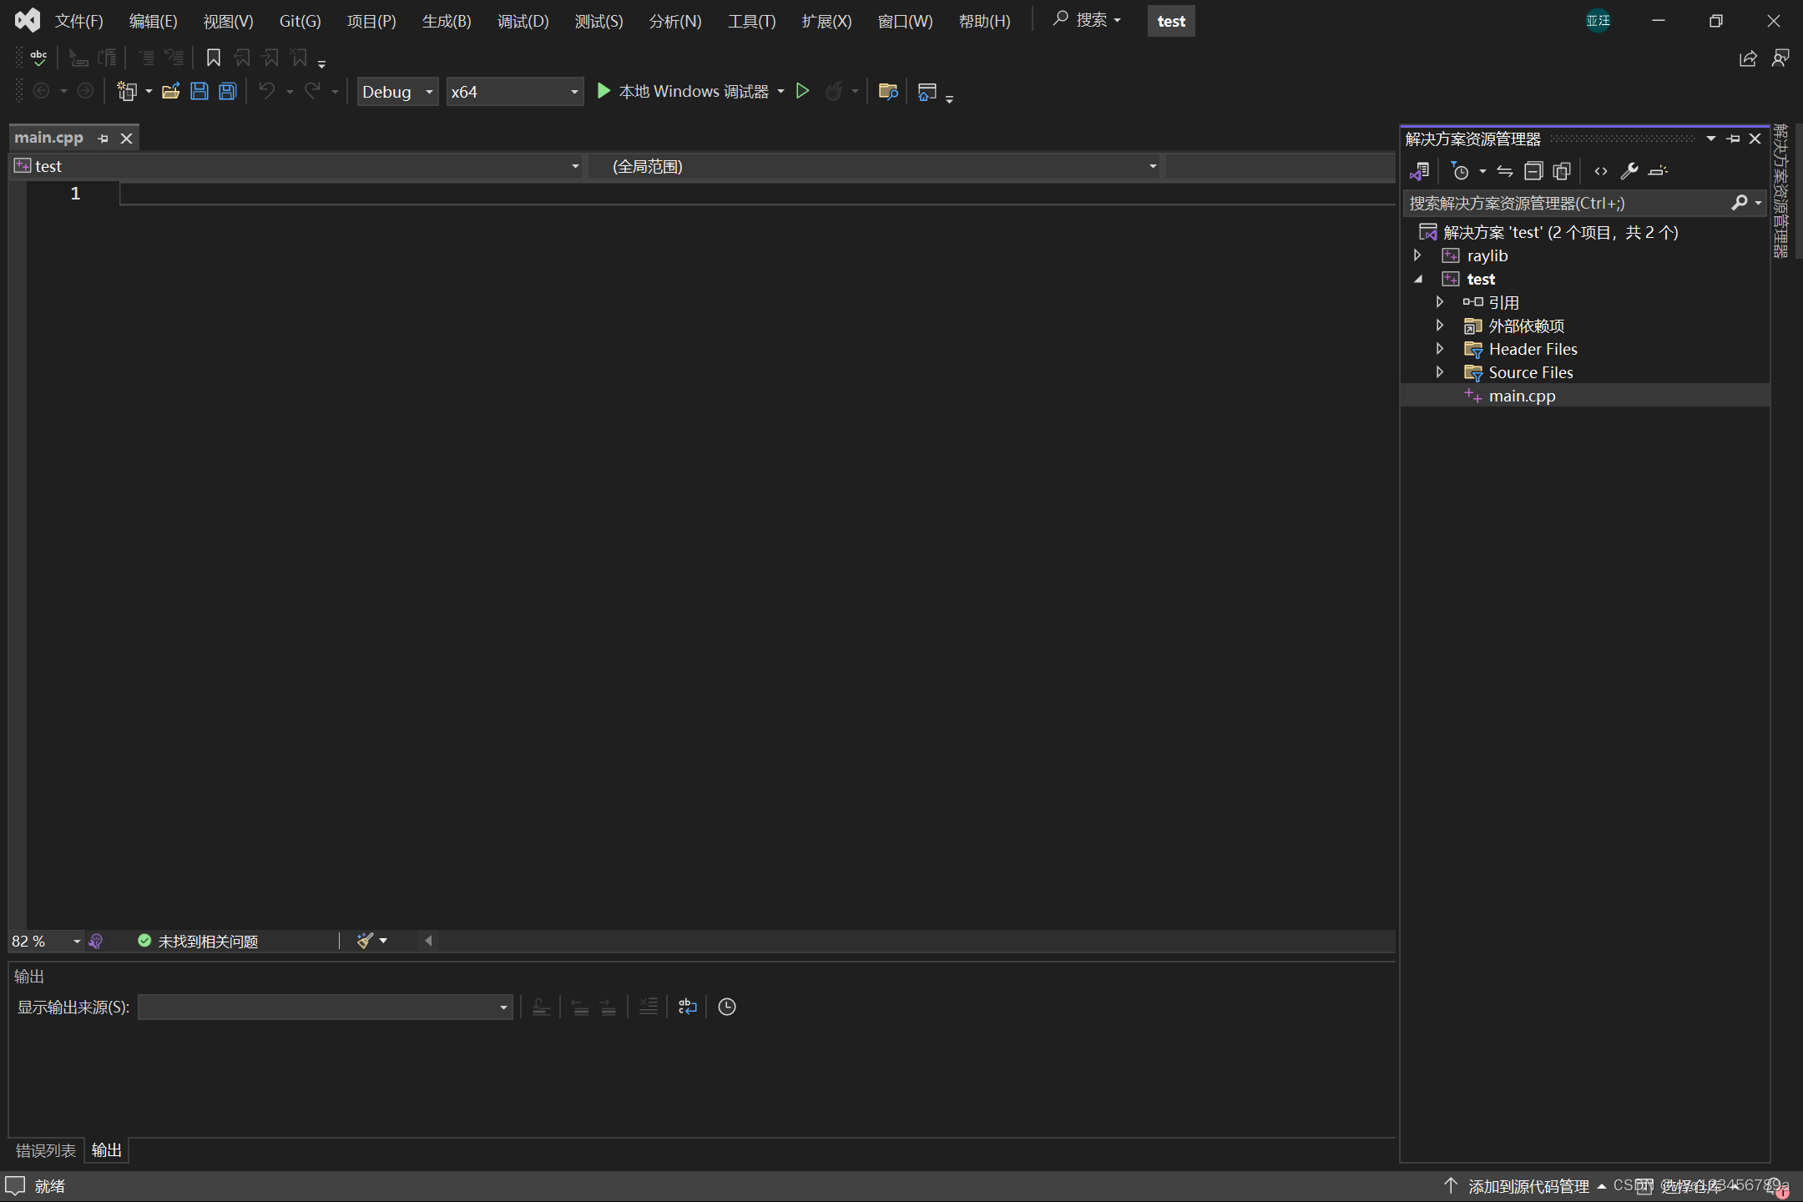Click Collapse All in Solution Explorer
1803x1202 pixels.
coord(1533,171)
